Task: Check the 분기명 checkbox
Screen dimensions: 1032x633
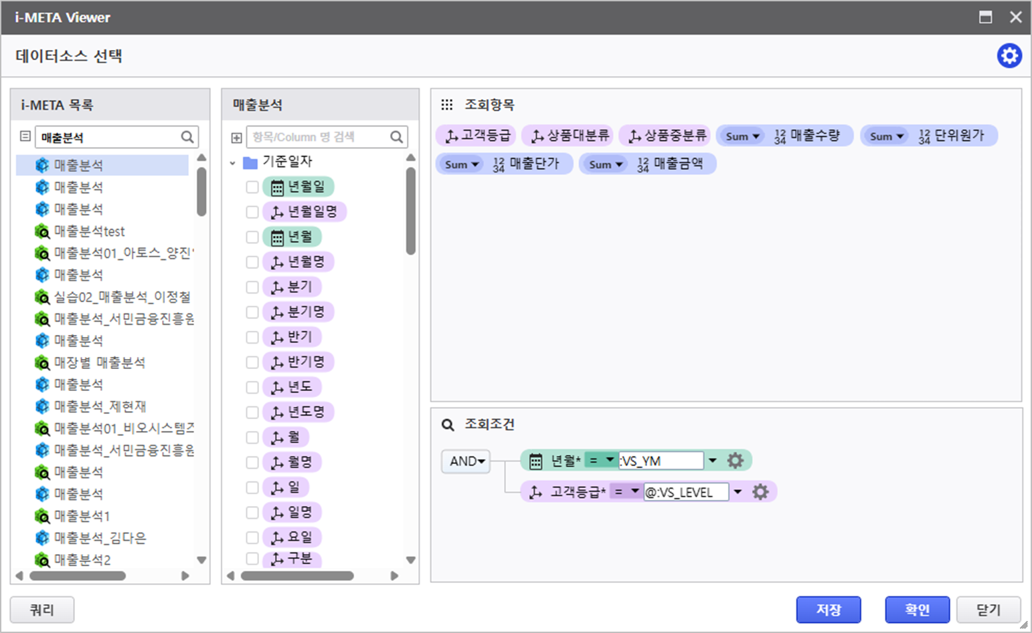Action: coord(252,312)
